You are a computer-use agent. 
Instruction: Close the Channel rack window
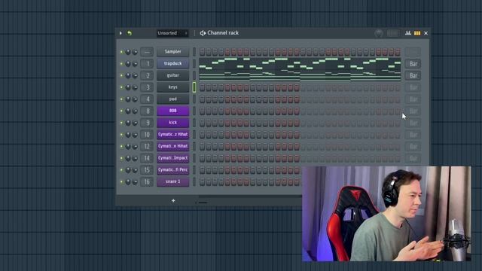pyautogui.click(x=426, y=33)
